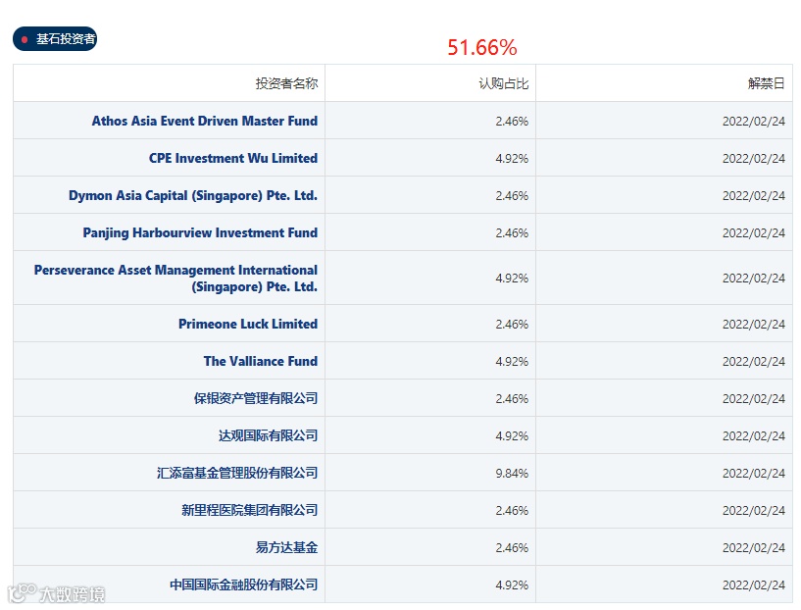Select 2.46% in 易方达基金 row
This screenshot has width=801, height=610.
[512, 548]
